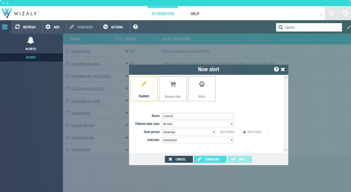Click into the Search field
351x192 pixels.
tap(309, 27)
